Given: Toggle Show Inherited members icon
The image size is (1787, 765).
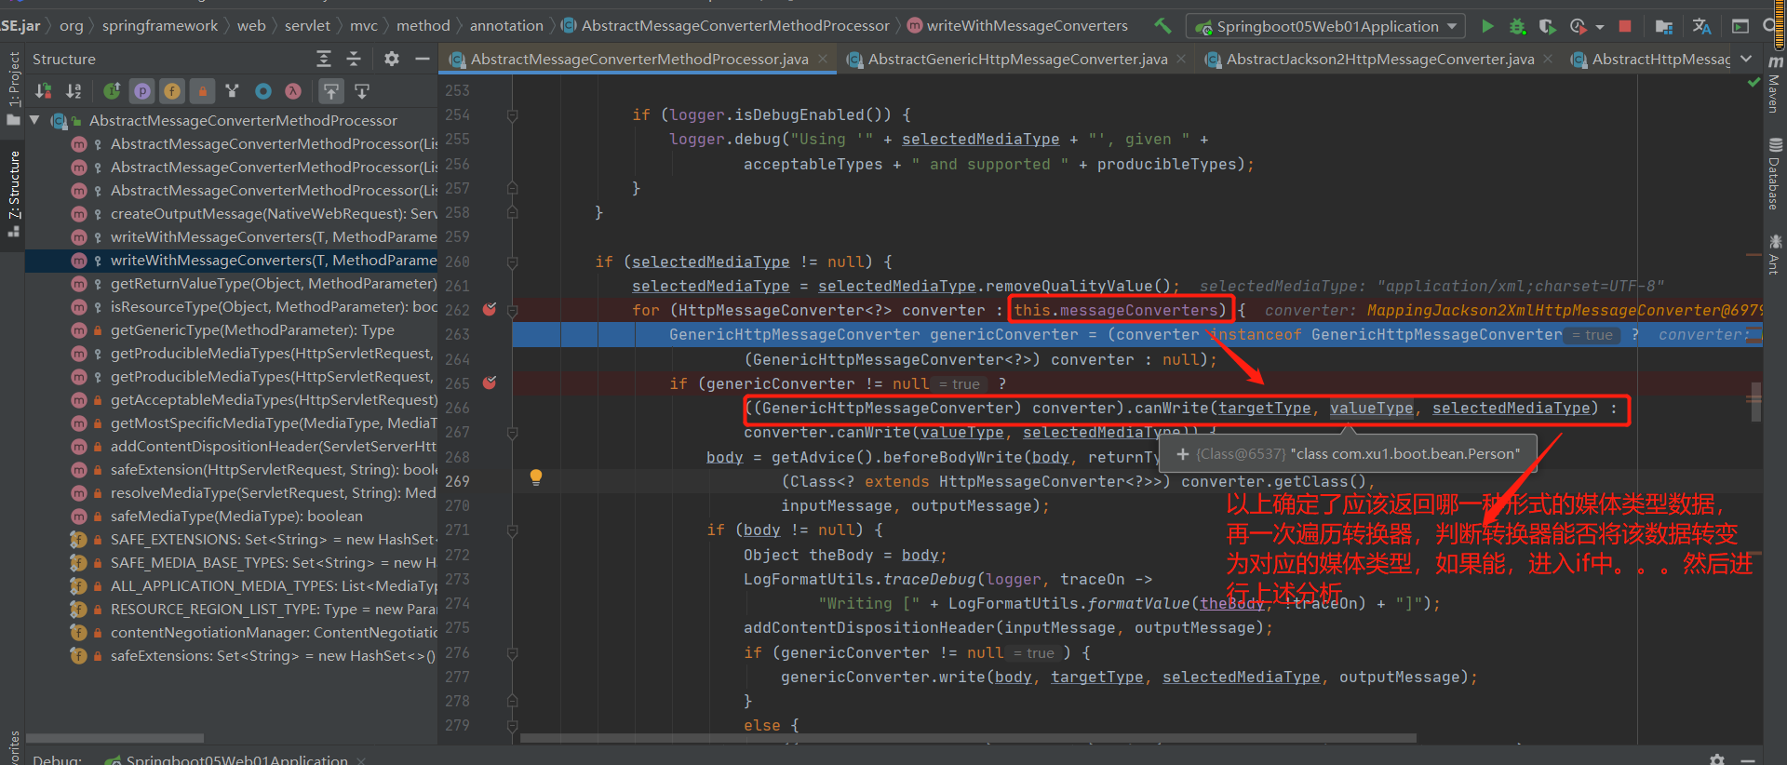Looking at the screenshot, I should pyautogui.click(x=112, y=91).
